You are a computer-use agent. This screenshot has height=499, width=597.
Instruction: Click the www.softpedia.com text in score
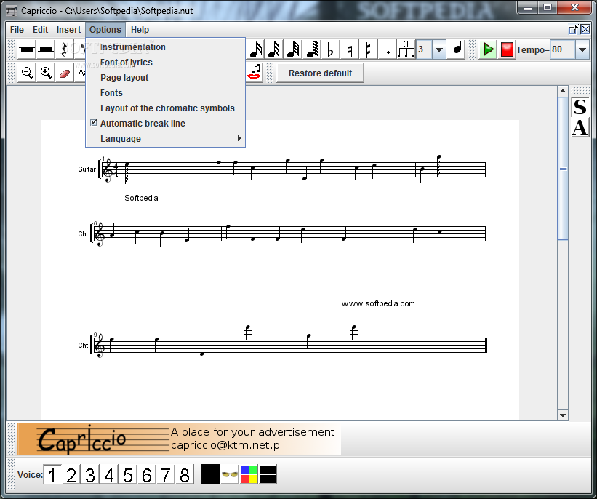pos(378,303)
